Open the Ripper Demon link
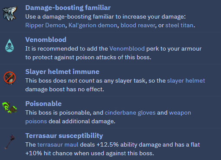This screenshot has width=221, height=160. click(x=45, y=26)
